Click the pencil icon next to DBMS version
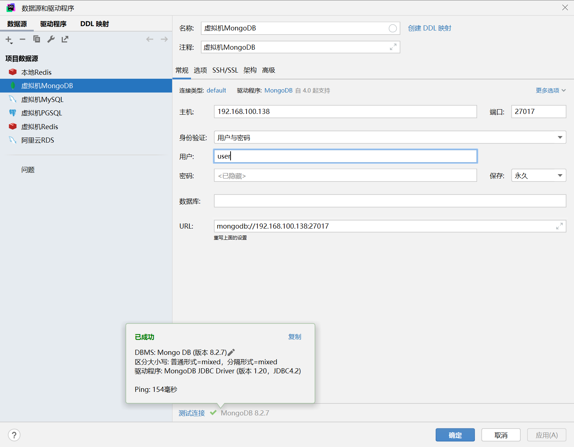Image resolution: width=574 pixels, height=447 pixels. [x=231, y=352]
